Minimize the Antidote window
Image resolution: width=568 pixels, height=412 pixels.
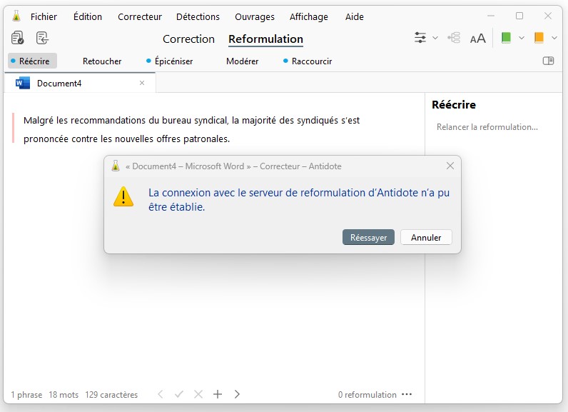pyautogui.click(x=491, y=16)
